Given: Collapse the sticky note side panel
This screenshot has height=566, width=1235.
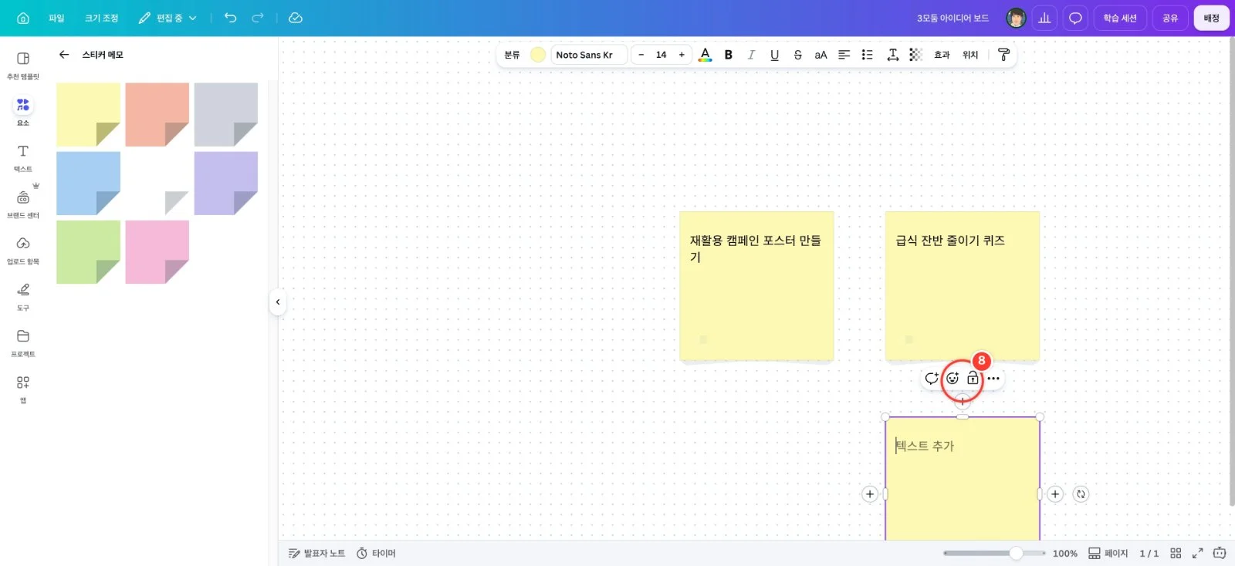Looking at the screenshot, I should 278,302.
